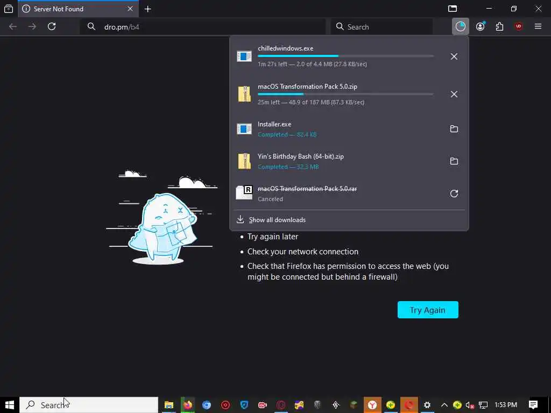Open the Action Center notifications icon
Viewport: 551px width, 413px height.
(x=533, y=405)
